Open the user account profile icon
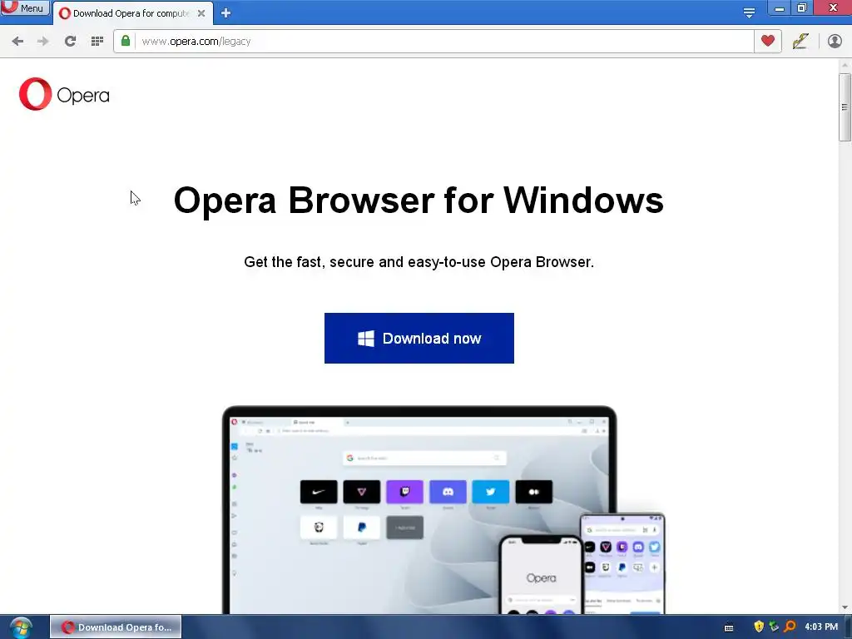The height and width of the screenshot is (639, 852). click(x=834, y=42)
